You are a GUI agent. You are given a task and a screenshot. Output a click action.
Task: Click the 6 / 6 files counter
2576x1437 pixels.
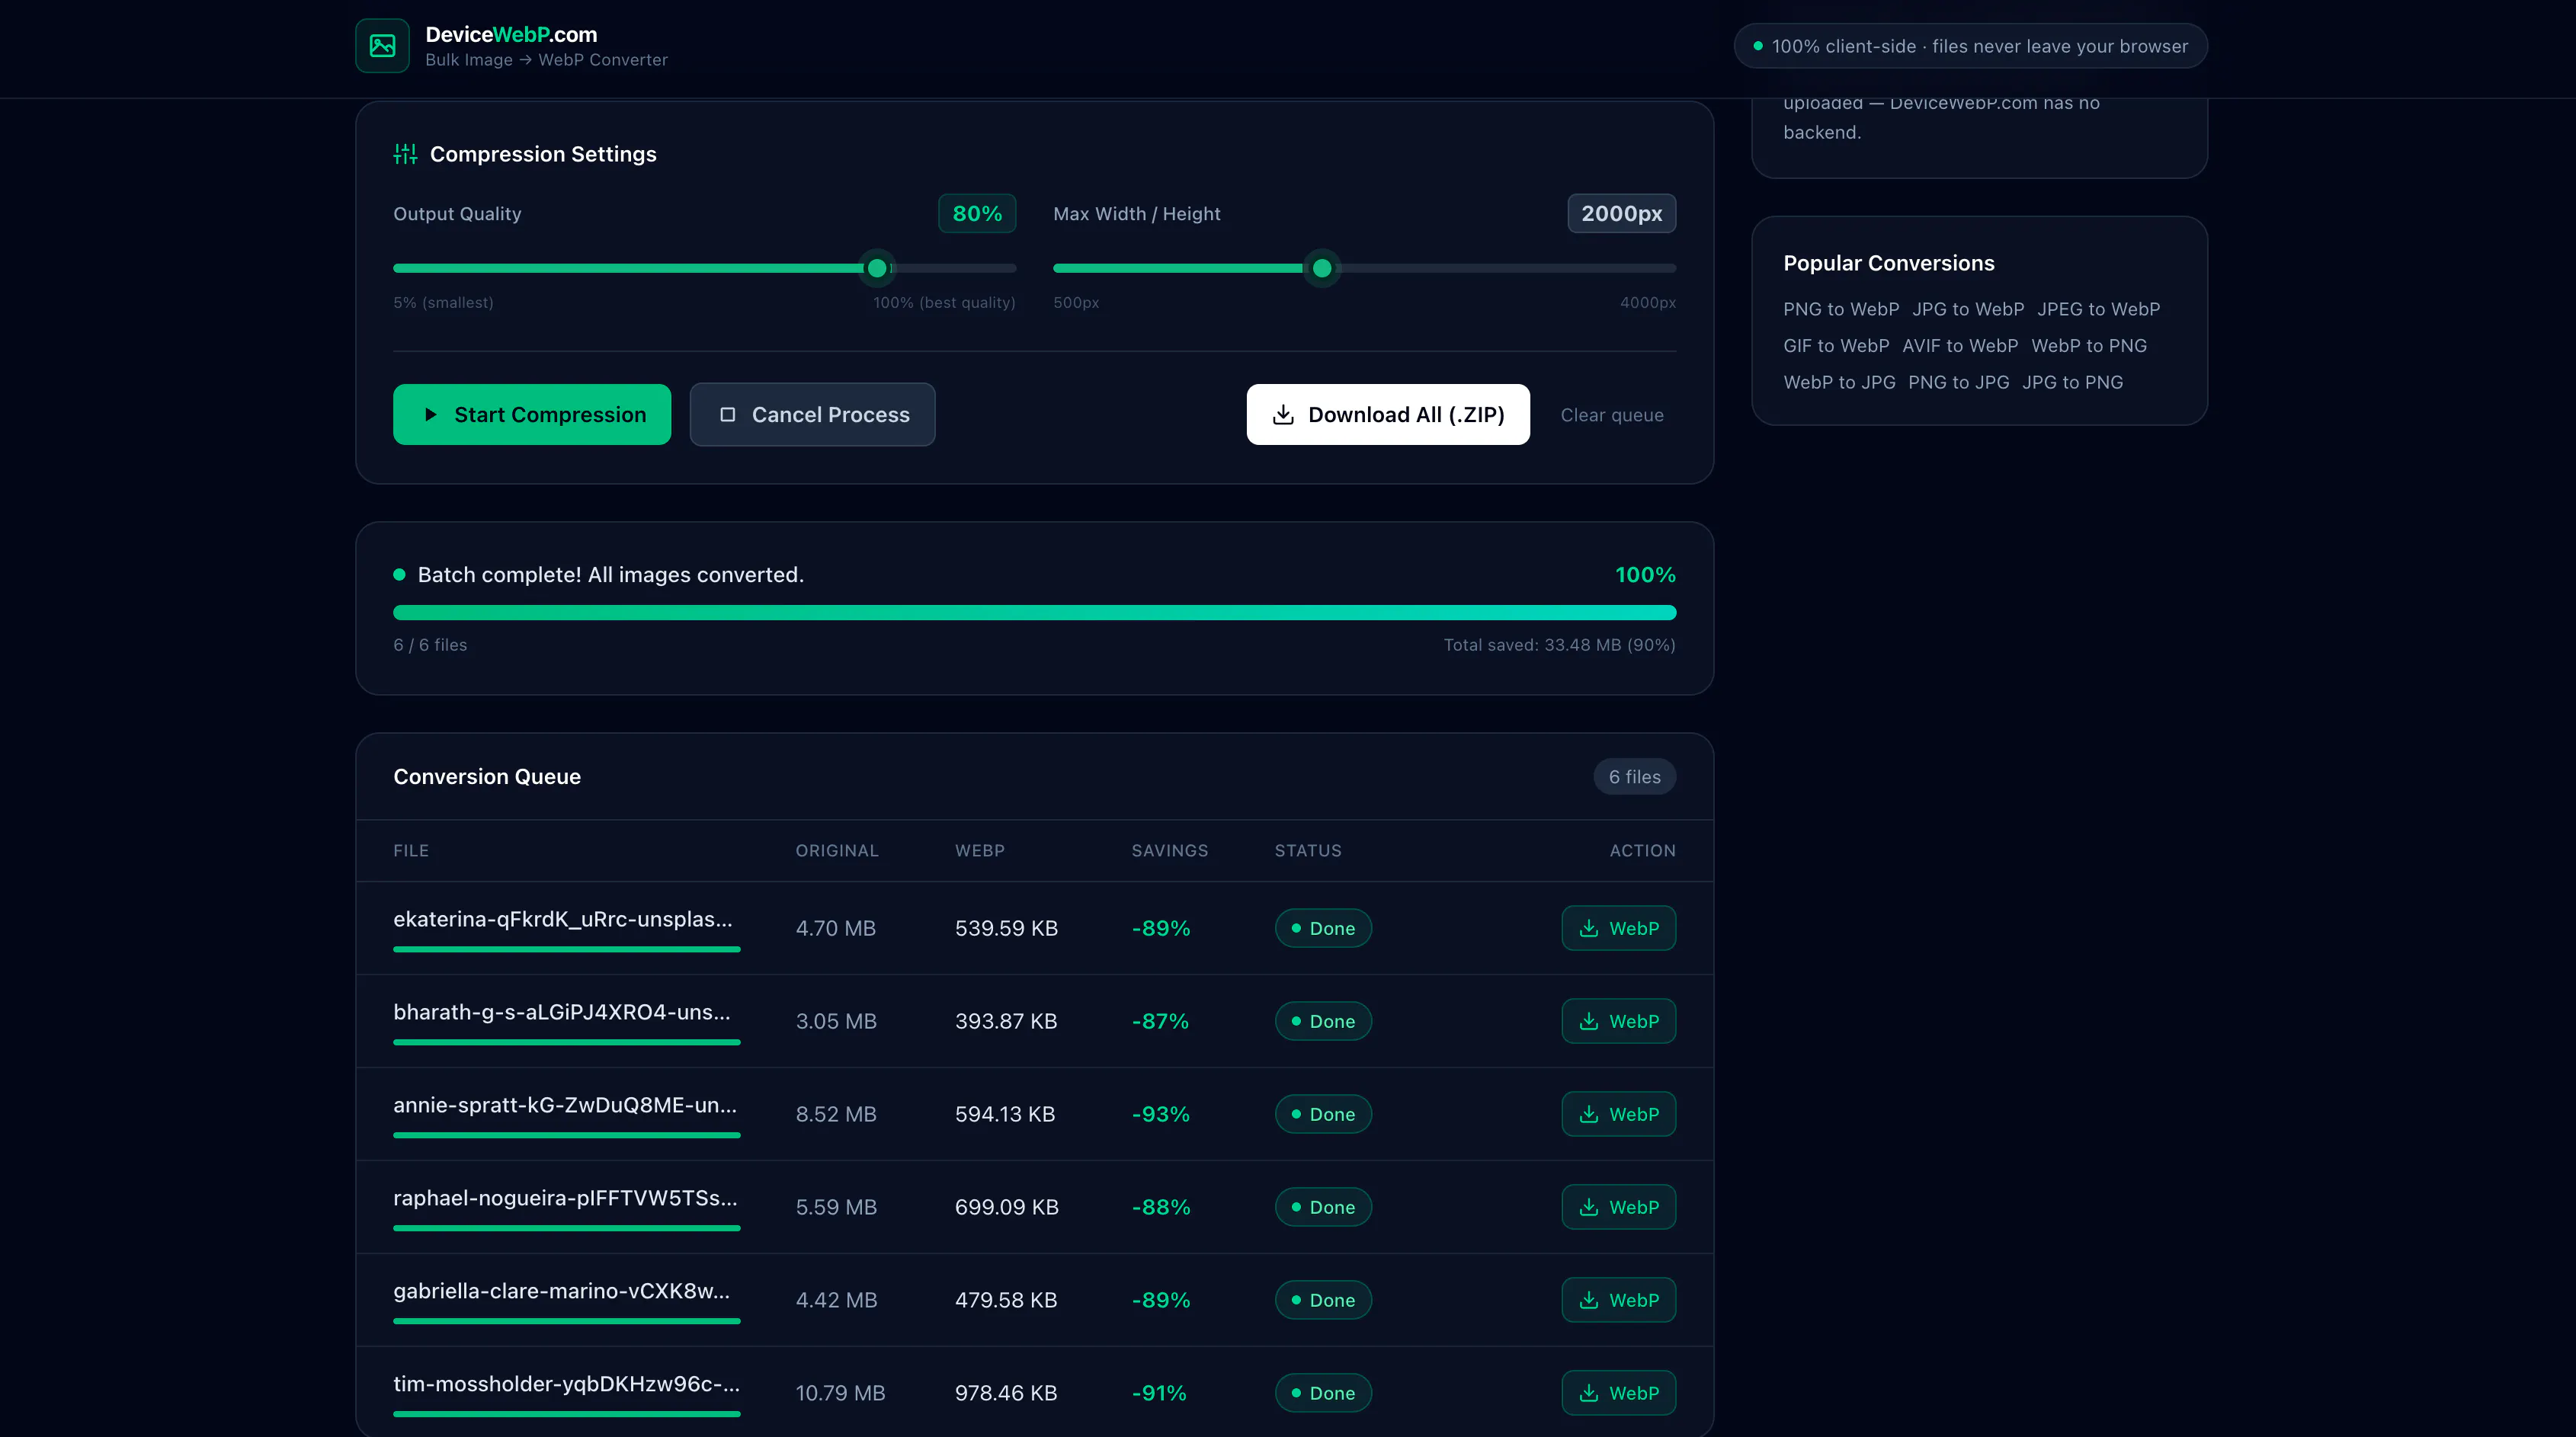[430, 645]
